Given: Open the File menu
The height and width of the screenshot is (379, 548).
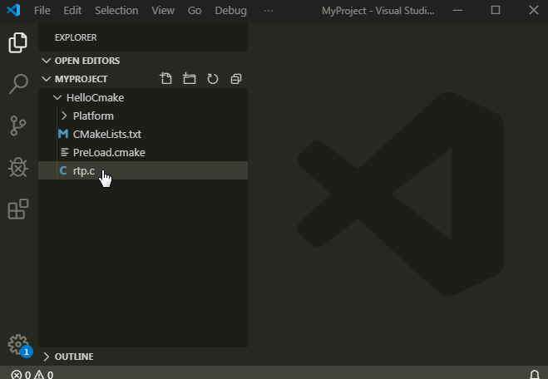Looking at the screenshot, I should point(42,11).
